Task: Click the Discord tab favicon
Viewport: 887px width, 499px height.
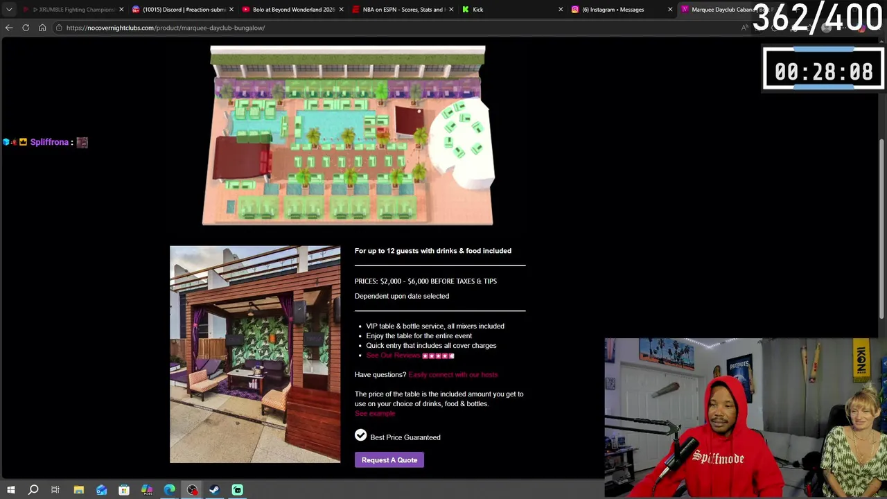Action: [136, 10]
